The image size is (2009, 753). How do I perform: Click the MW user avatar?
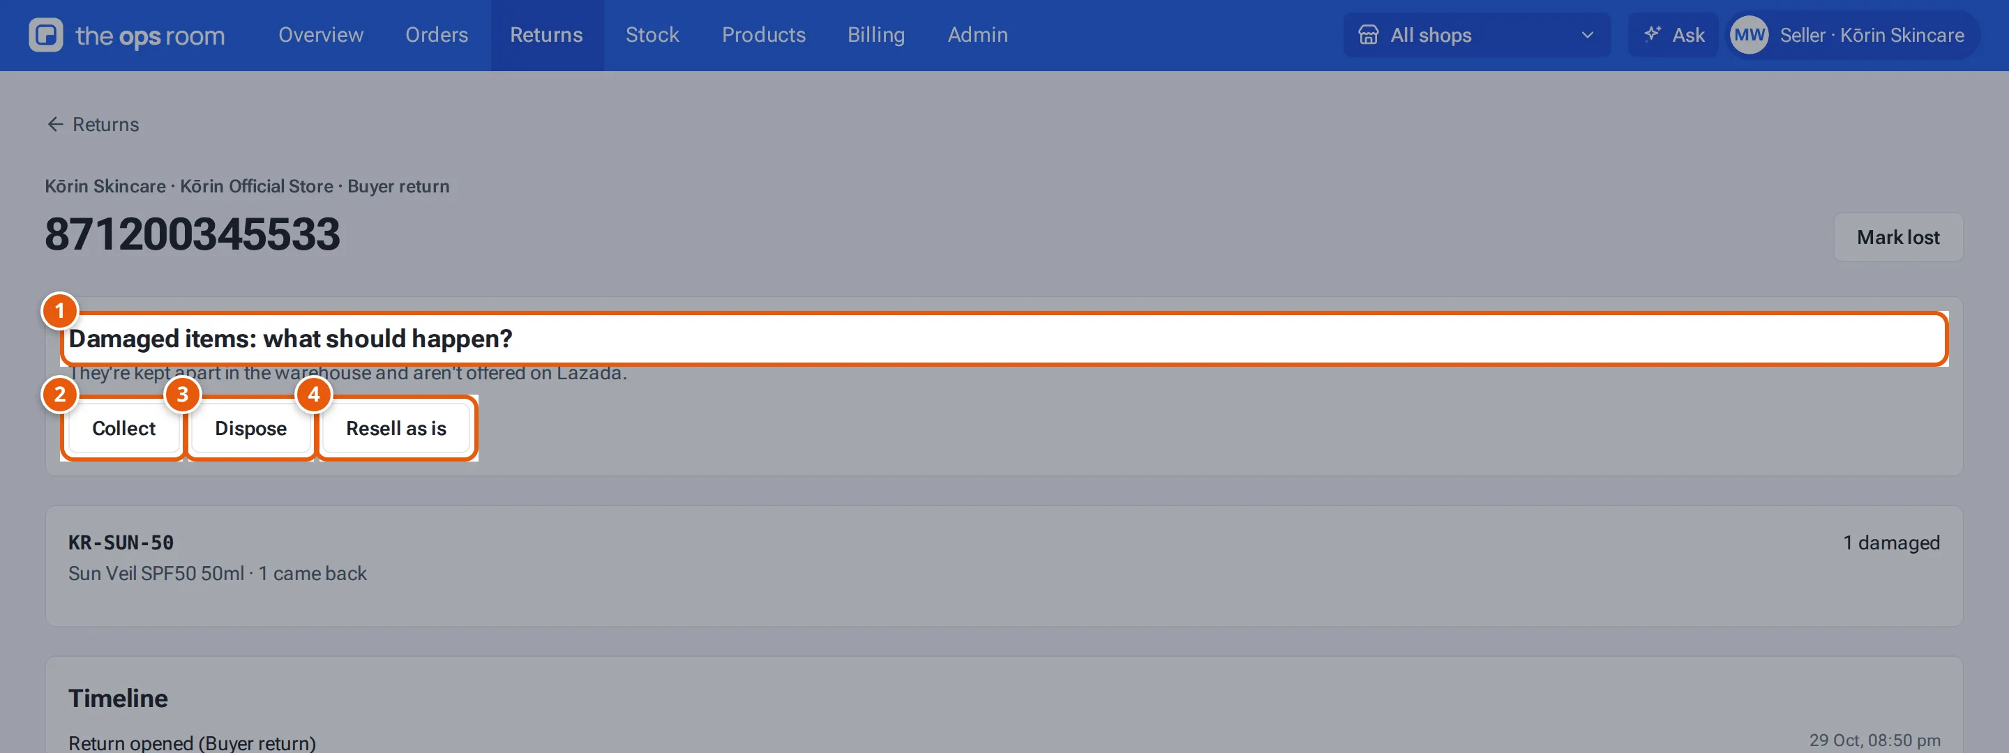1749,35
